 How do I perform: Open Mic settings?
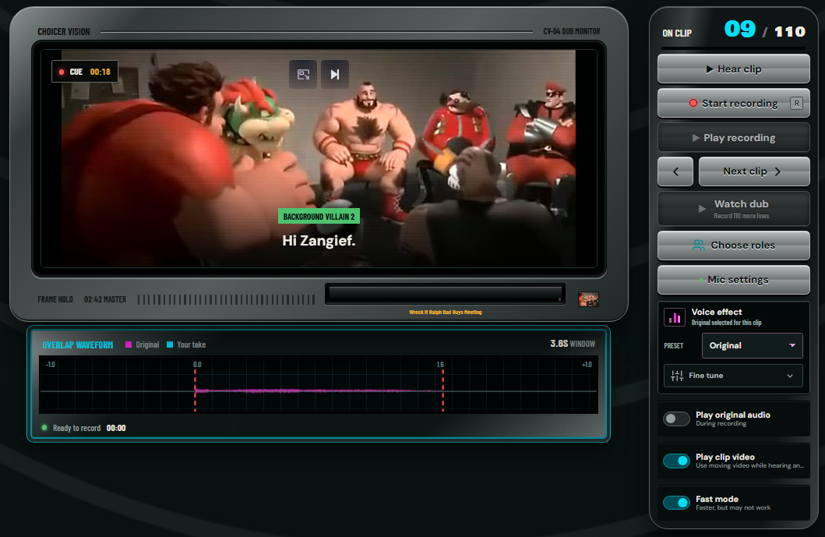point(733,280)
